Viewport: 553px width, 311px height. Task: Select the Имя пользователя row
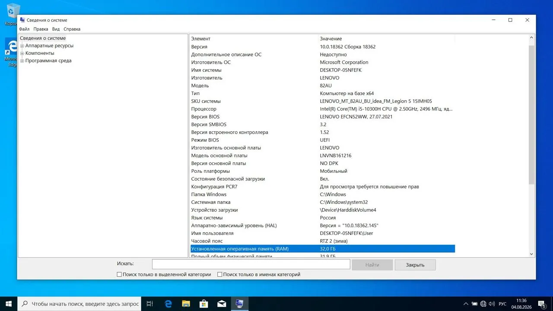pyautogui.click(x=323, y=233)
